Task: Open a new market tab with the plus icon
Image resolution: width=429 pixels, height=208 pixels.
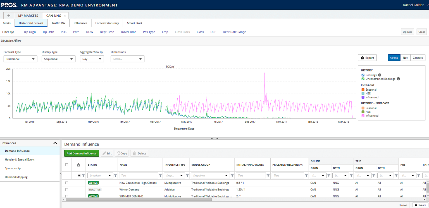Action: coord(8,15)
